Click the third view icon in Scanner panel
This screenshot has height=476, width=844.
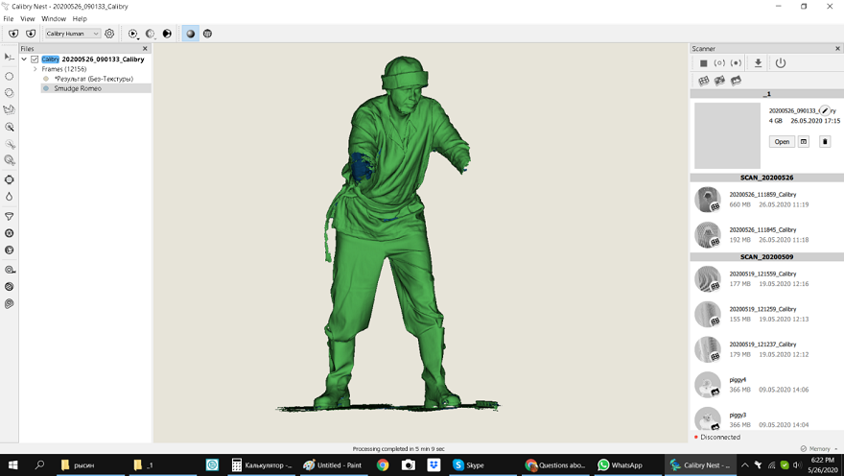[736, 81]
